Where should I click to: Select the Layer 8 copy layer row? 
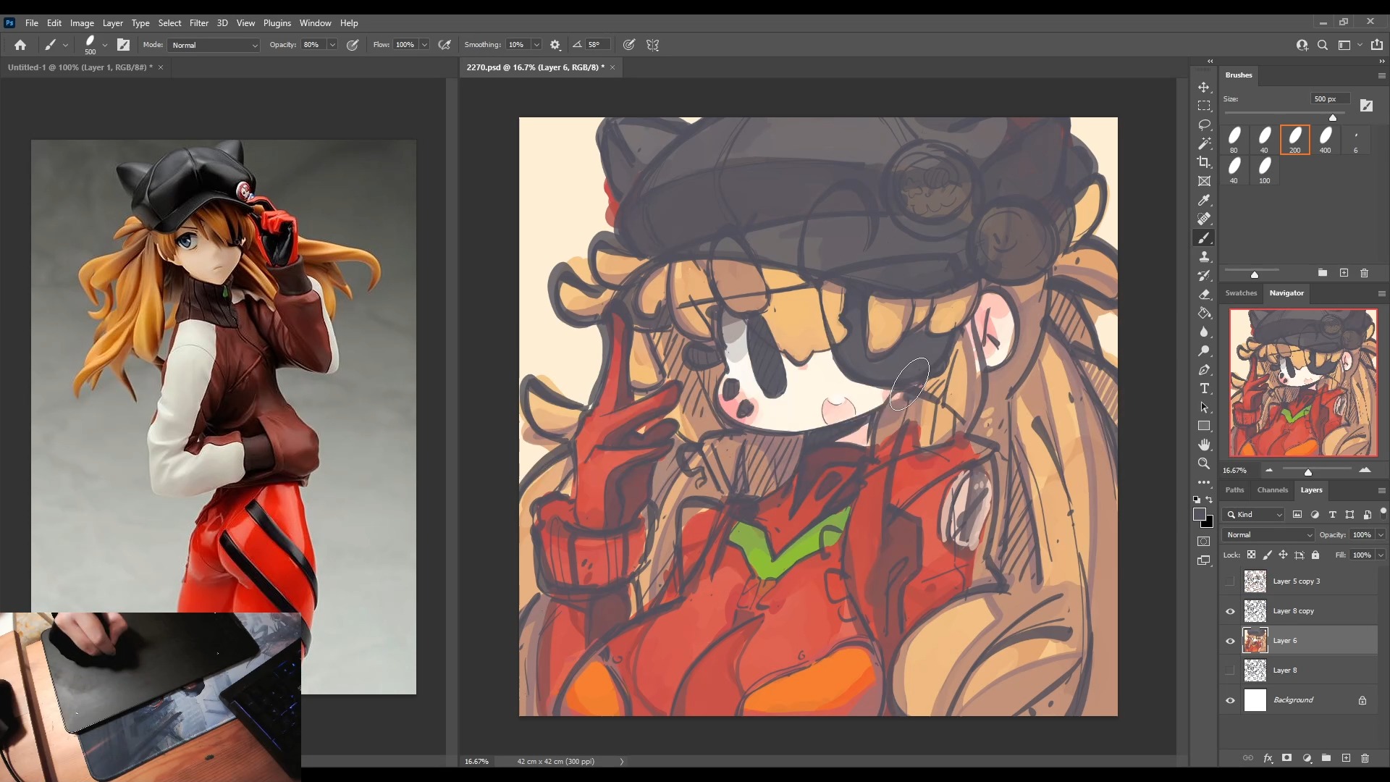pos(1300,611)
